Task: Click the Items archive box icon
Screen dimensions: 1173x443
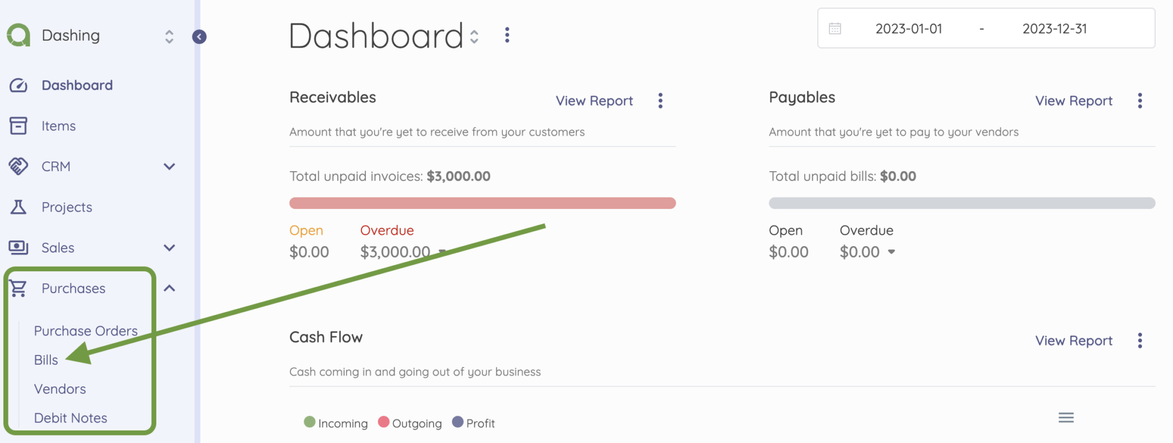Action: 18,126
